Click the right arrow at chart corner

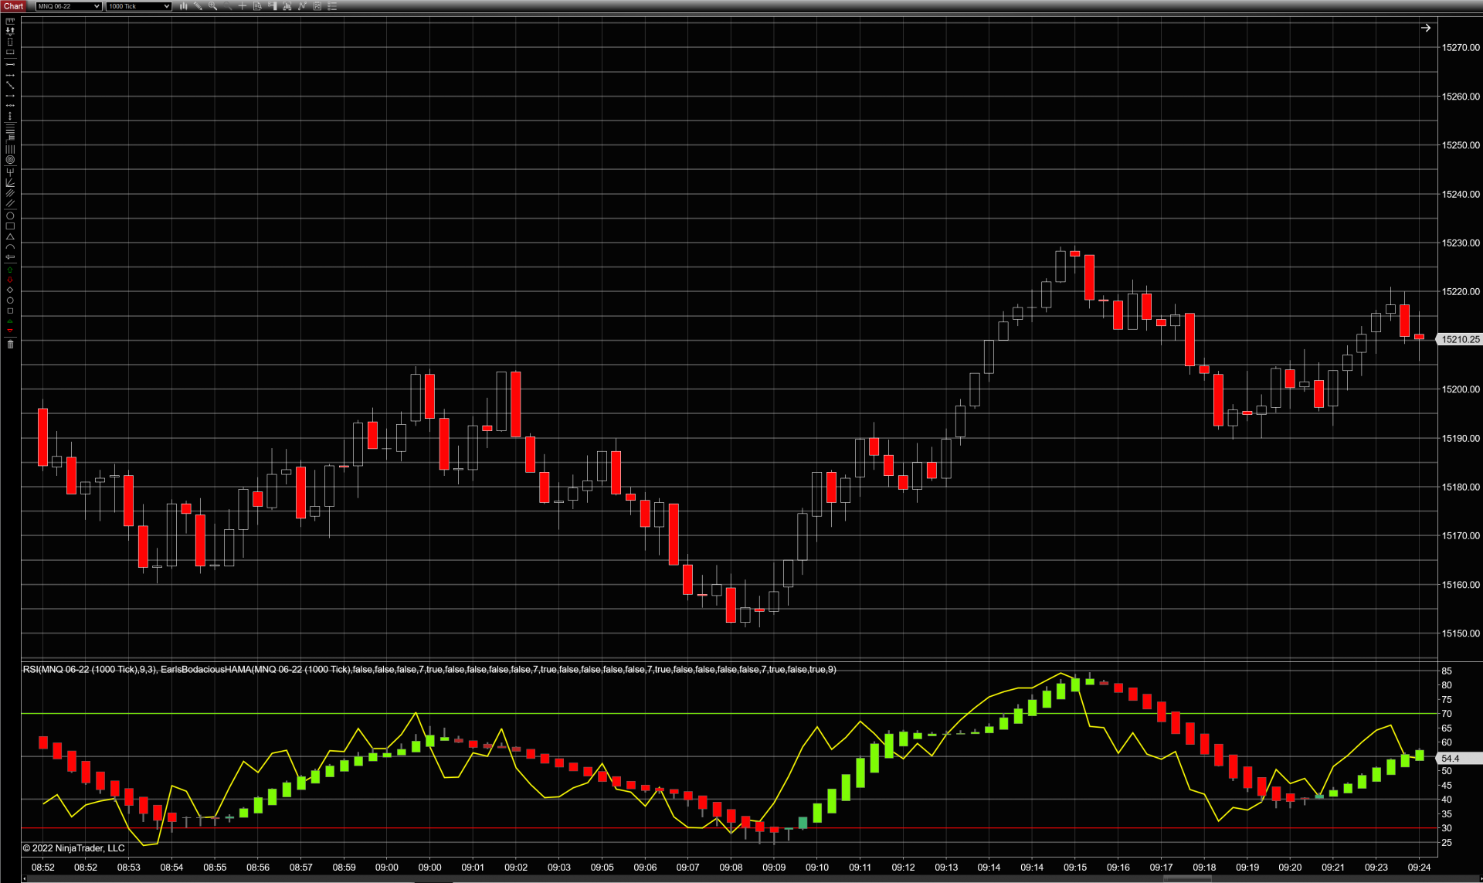1426,28
